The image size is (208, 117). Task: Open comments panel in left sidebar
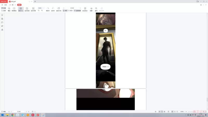[x=2, y=22]
